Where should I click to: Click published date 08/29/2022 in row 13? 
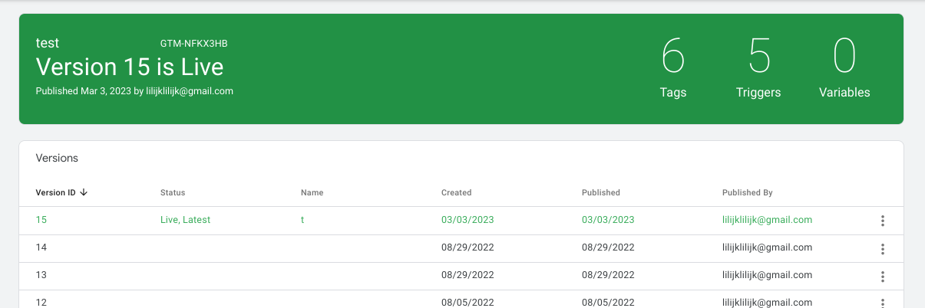pyautogui.click(x=608, y=275)
